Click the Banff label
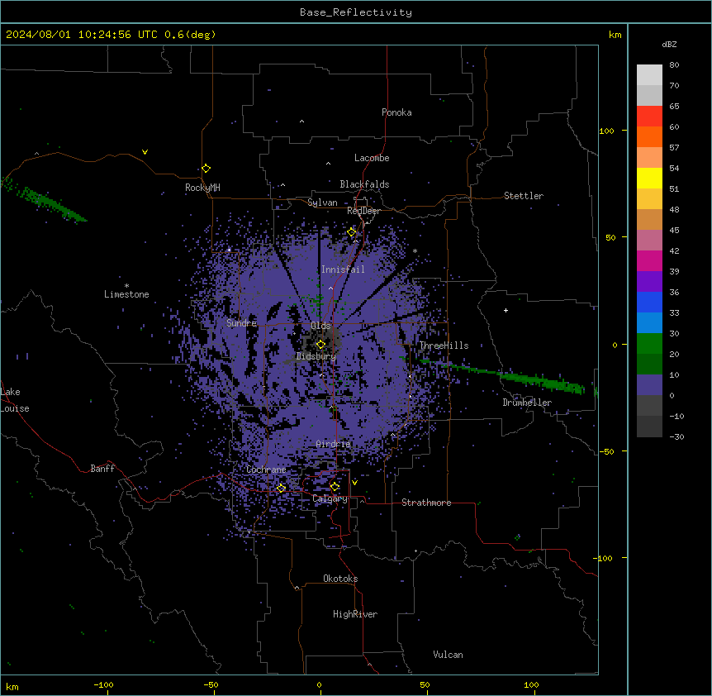 (x=102, y=469)
